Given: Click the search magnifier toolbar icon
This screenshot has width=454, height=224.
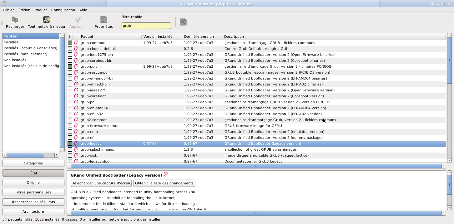Looking at the screenshot, I should point(183,22).
